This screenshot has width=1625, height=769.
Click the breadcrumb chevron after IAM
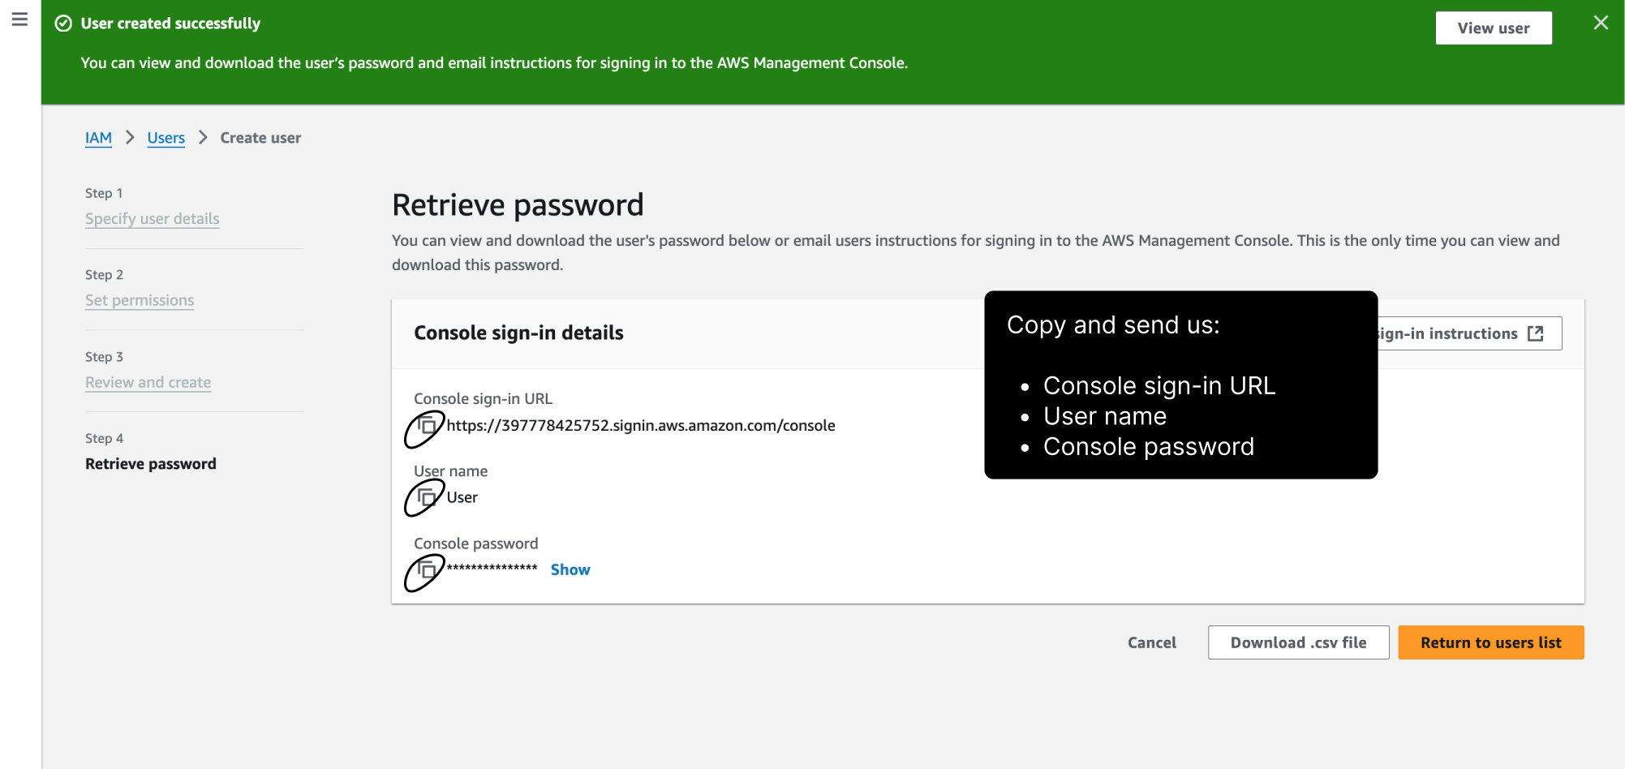point(130,138)
